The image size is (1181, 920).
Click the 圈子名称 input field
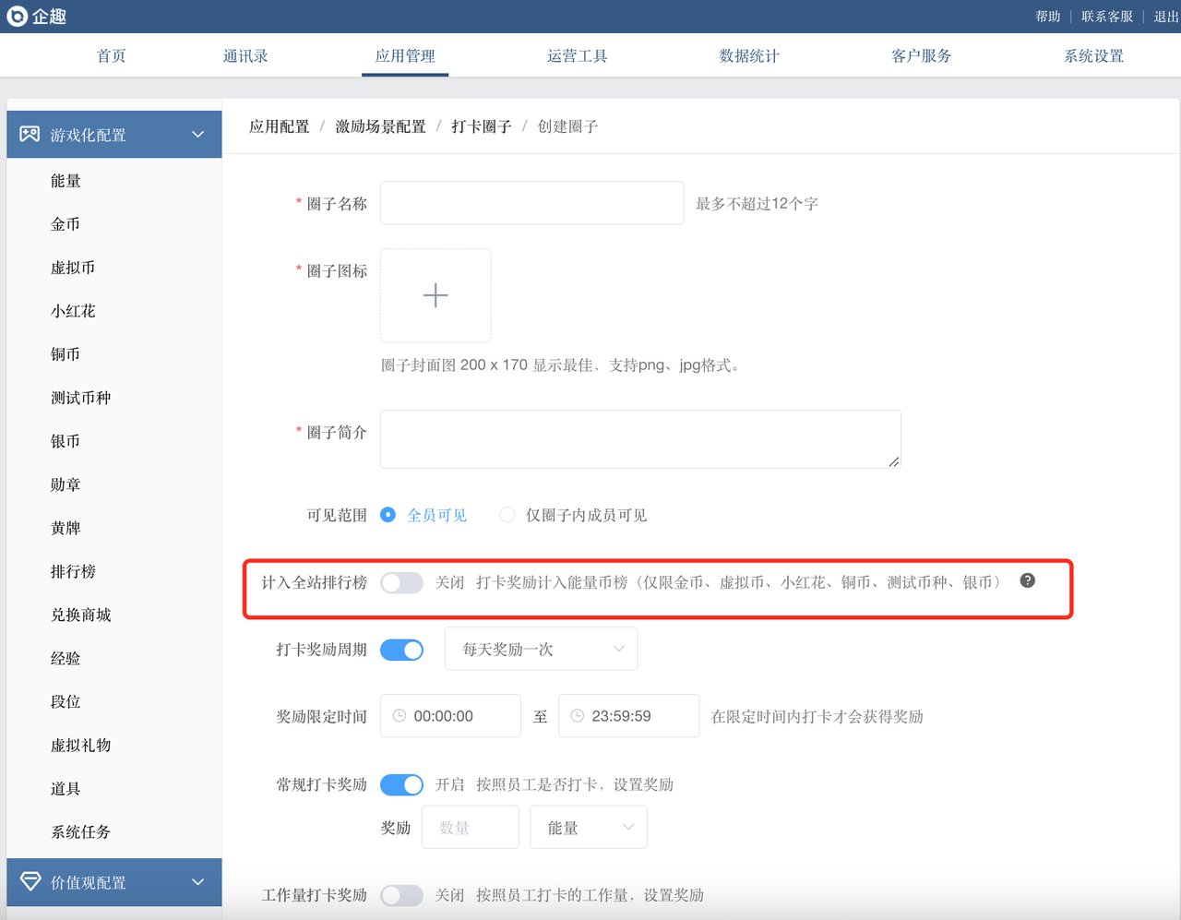[x=532, y=203]
